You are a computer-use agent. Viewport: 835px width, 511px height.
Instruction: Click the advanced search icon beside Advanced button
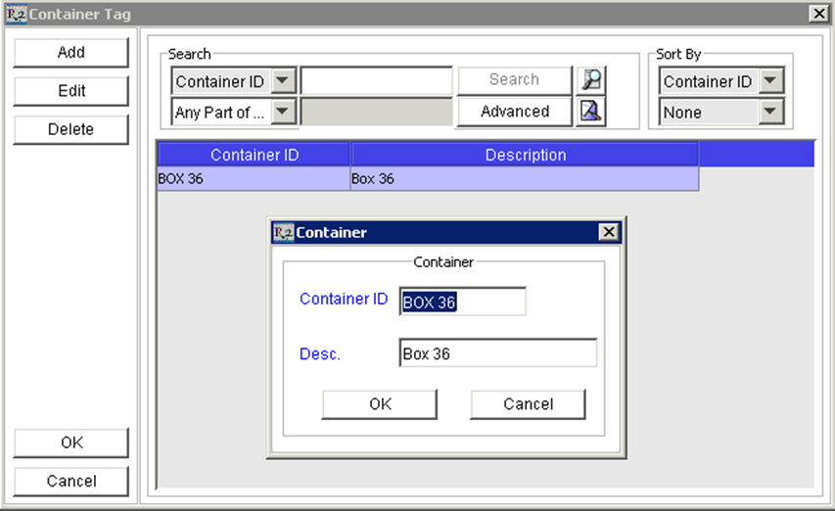pyautogui.click(x=590, y=112)
